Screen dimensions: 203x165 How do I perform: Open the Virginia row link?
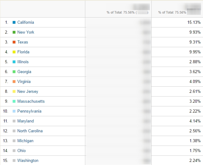24,81
